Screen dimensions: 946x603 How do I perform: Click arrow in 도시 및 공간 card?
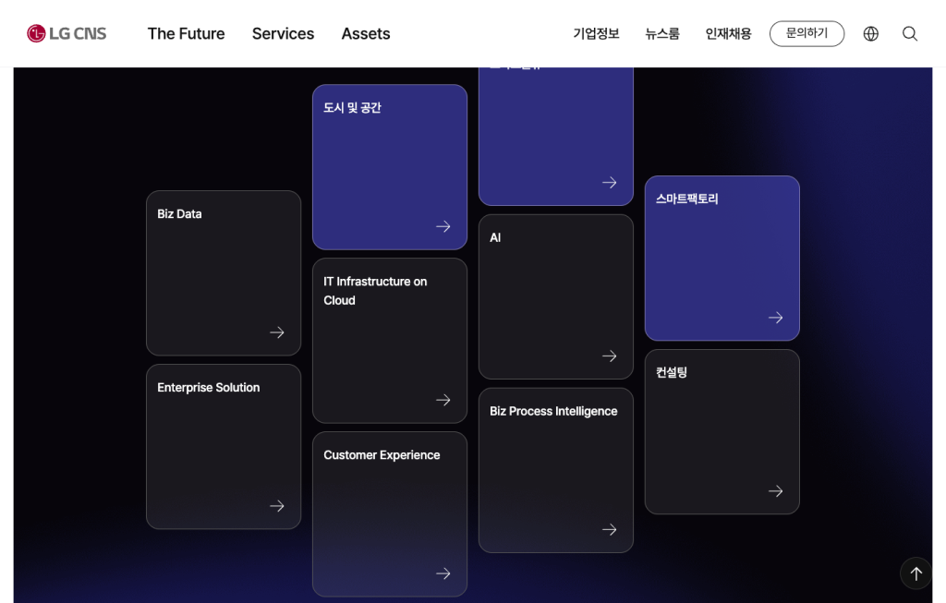pos(443,226)
